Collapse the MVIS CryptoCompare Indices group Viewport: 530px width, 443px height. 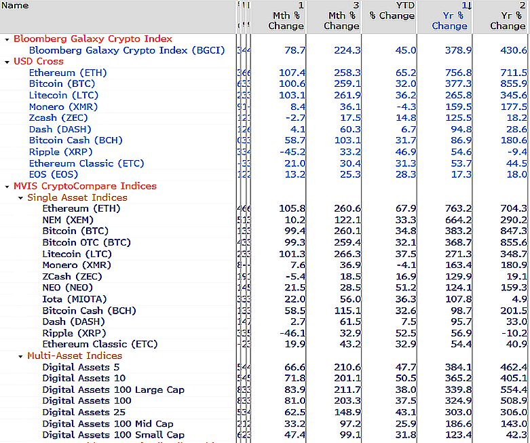7,187
